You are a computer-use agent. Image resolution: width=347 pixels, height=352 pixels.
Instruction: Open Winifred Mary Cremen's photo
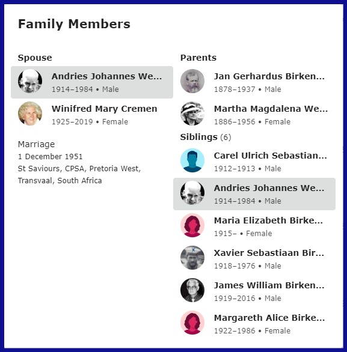[30, 114]
